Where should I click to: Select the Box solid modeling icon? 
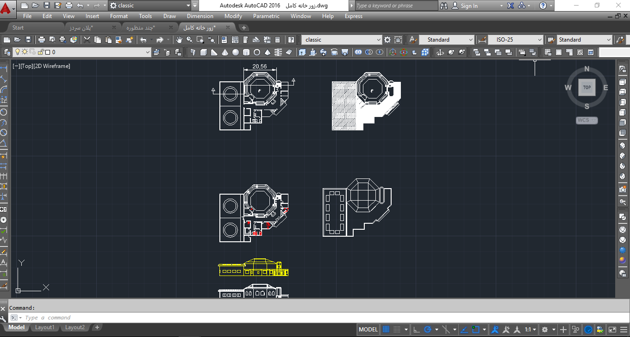coord(203,52)
